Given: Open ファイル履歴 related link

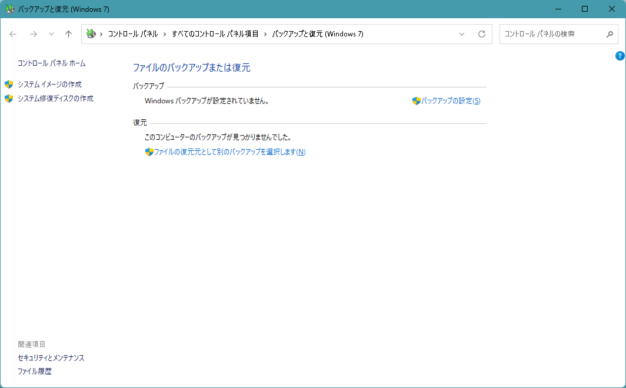Looking at the screenshot, I should coord(35,372).
